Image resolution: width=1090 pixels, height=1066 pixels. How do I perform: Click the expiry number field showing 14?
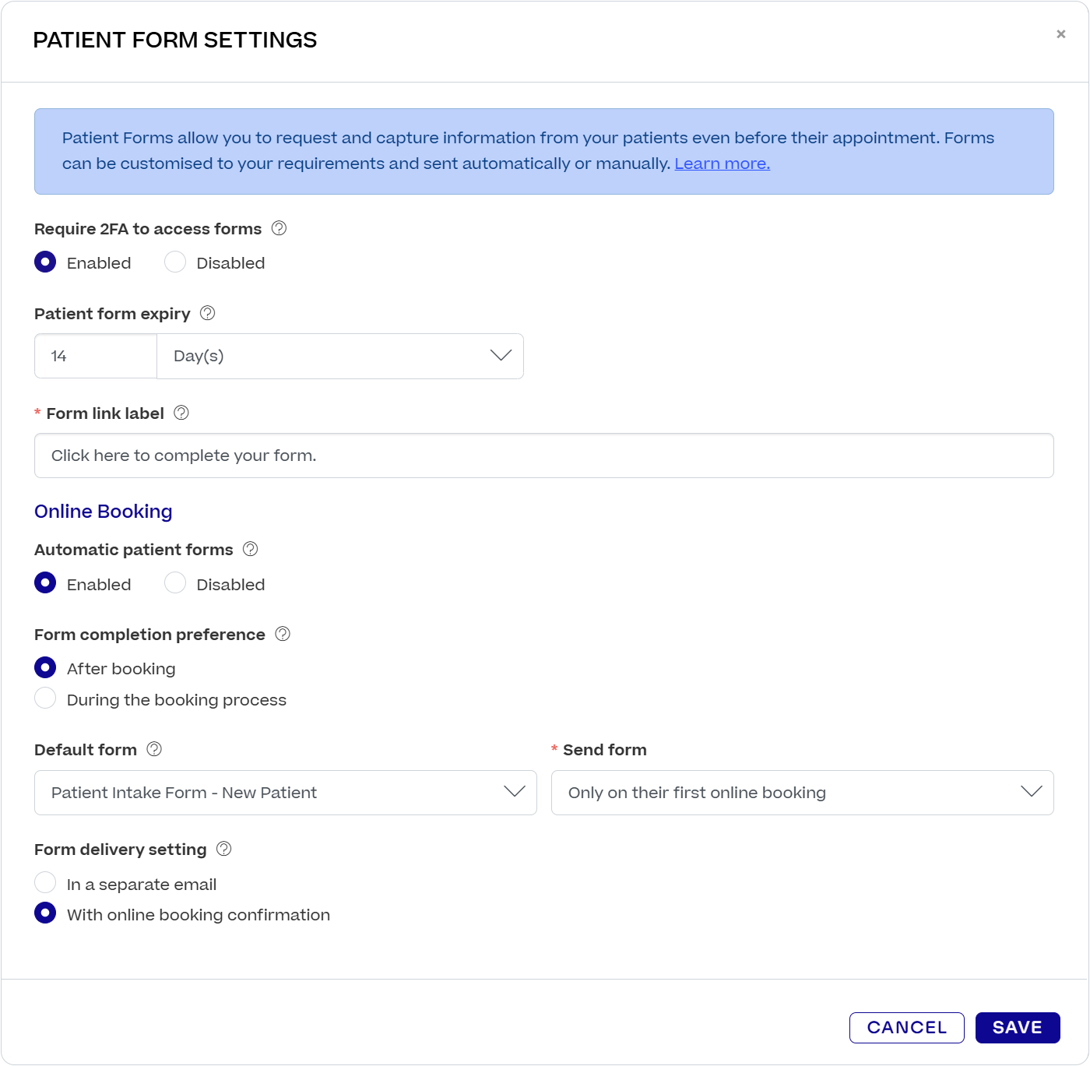click(x=96, y=357)
